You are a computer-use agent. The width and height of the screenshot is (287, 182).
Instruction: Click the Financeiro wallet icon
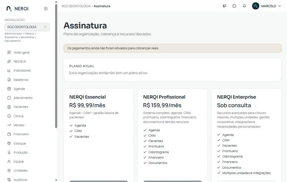tap(9, 134)
